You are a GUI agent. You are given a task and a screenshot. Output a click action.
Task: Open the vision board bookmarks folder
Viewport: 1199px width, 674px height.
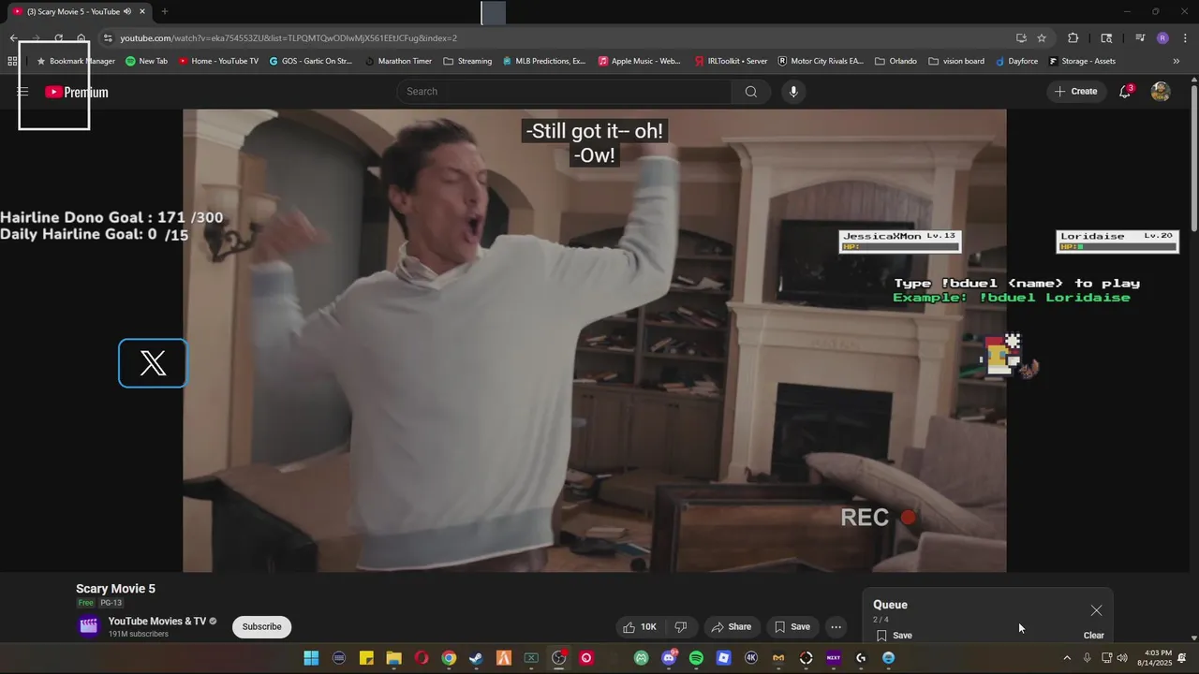point(956,61)
